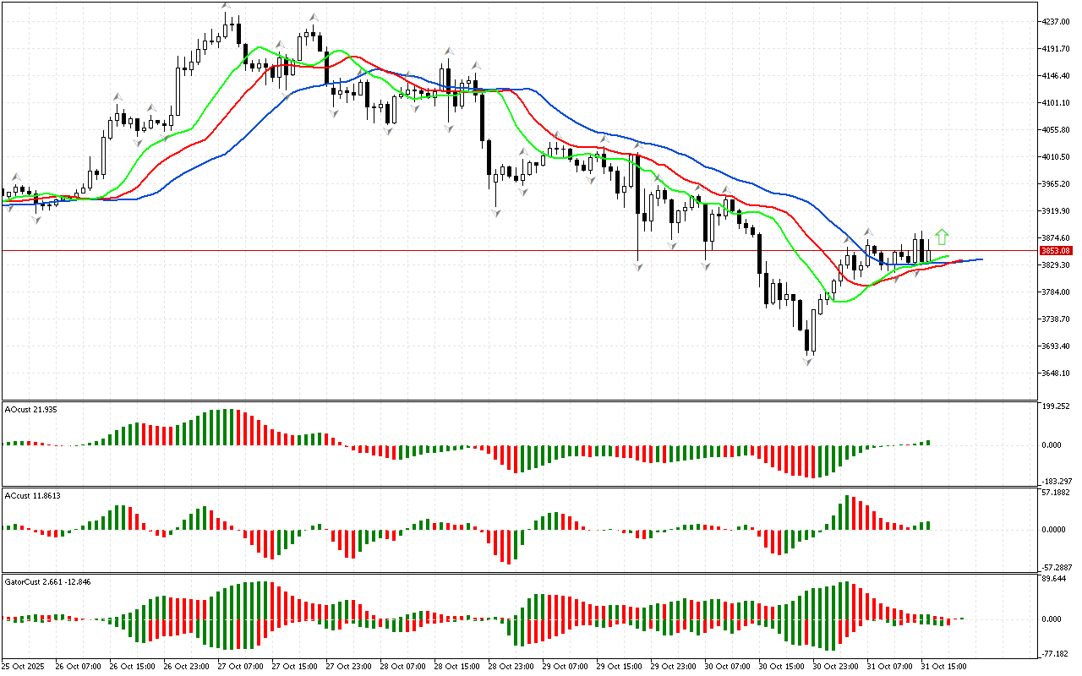This screenshot has width=1082, height=676.
Task: Click the red 3853.08 current price tag
Action: point(1056,251)
